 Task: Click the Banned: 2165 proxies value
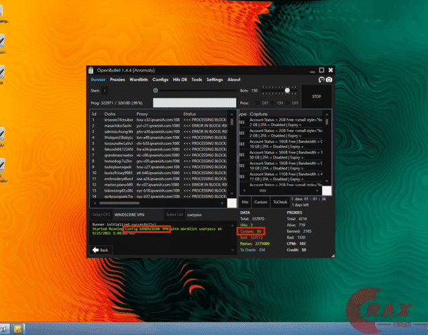(x=299, y=231)
